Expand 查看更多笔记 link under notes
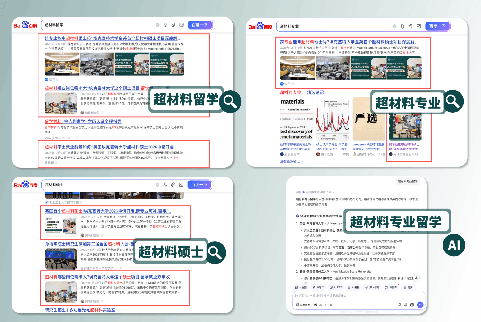This screenshot has height=322, width=481. pyautogui.click(x=291, y=161)
